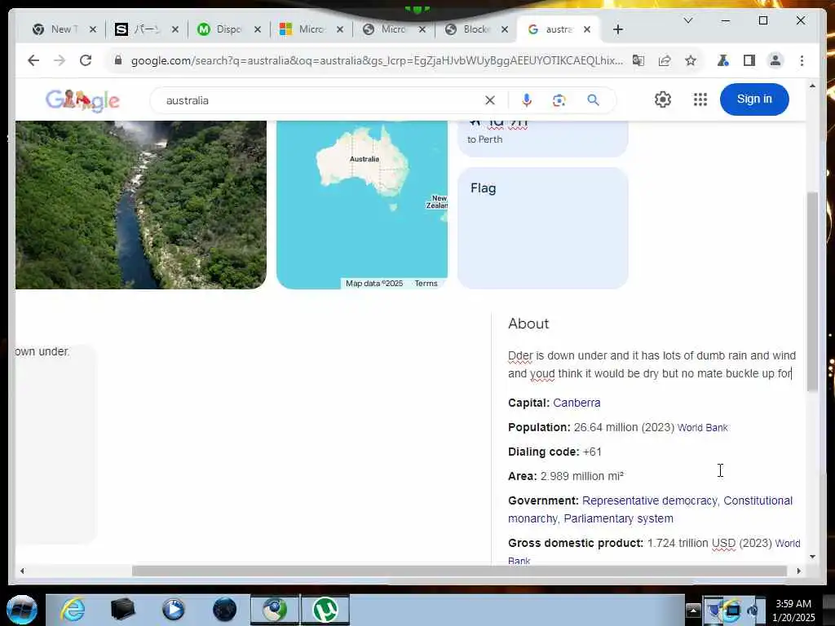Open a new browser tab
Screen dimensions: 835x626
click(618, 29)
